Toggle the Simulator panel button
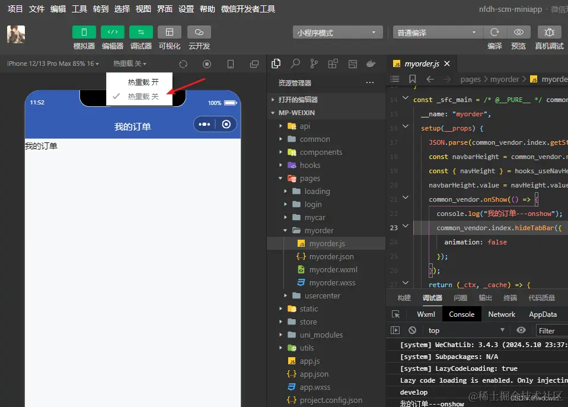The height and width of the screenshot is (407, 568). (x=84, y=32)
